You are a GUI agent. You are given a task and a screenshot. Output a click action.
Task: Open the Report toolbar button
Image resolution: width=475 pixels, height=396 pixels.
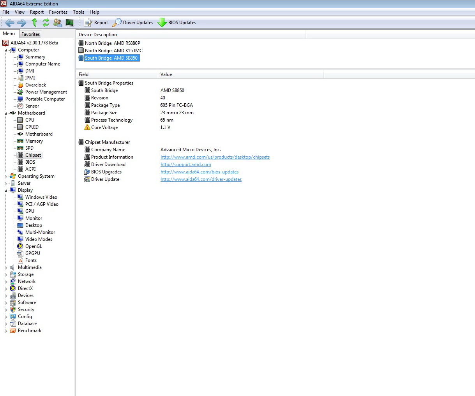96,23
